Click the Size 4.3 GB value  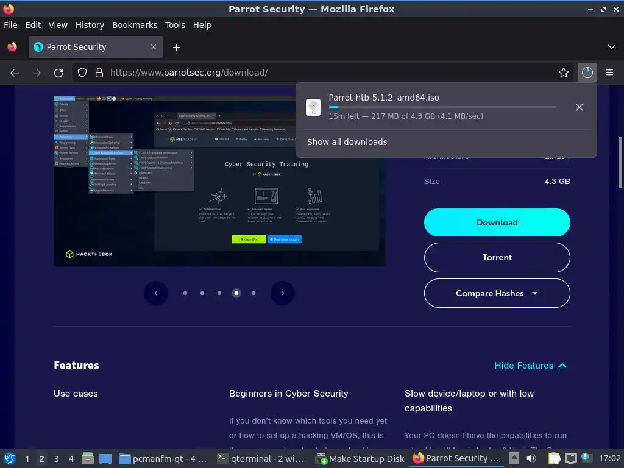pos(557,182)
